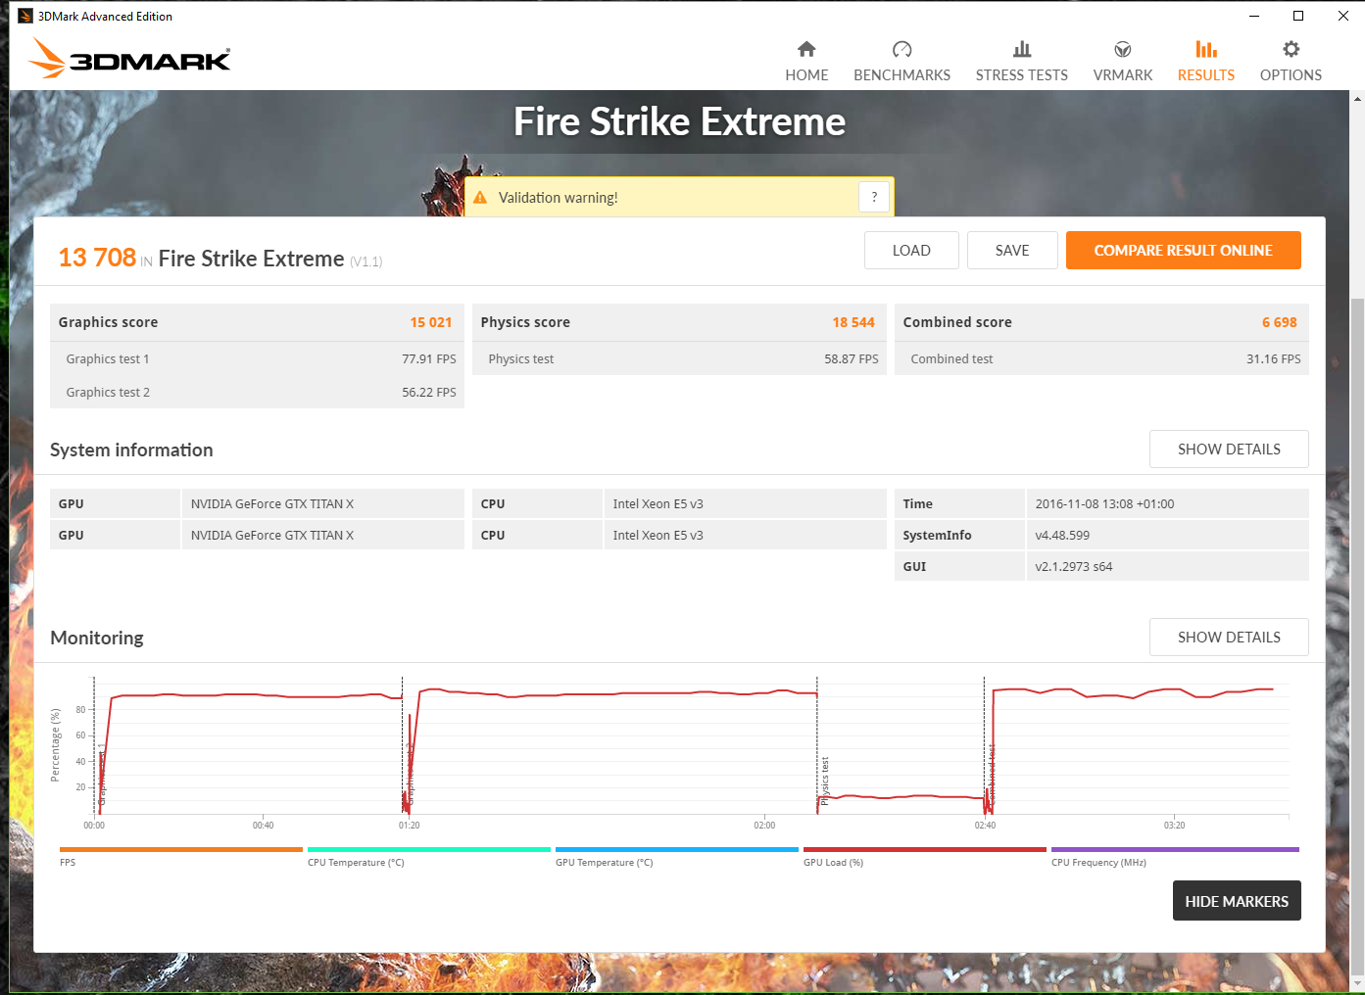
Task: Click the Combined score value 6 698
Action: 1280,322
